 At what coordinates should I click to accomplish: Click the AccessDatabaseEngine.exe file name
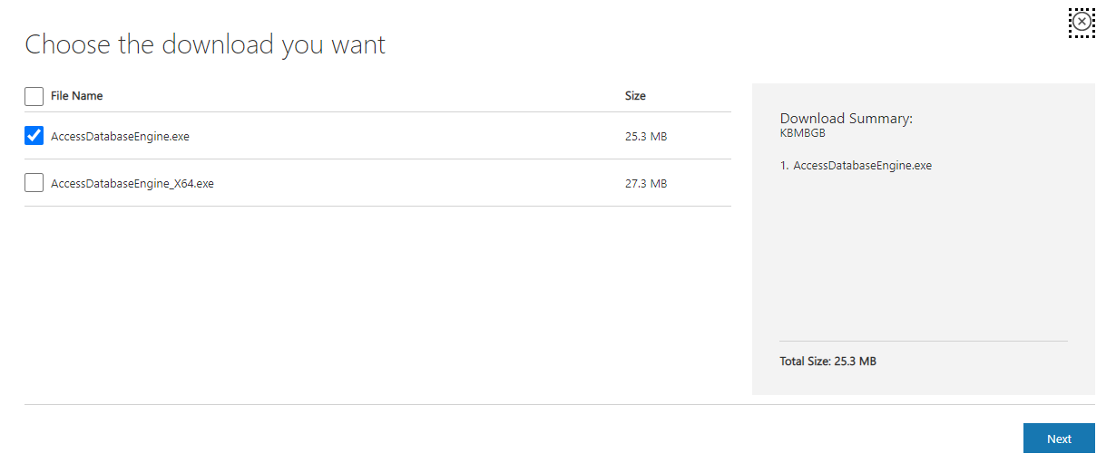(x=120, y=137)
